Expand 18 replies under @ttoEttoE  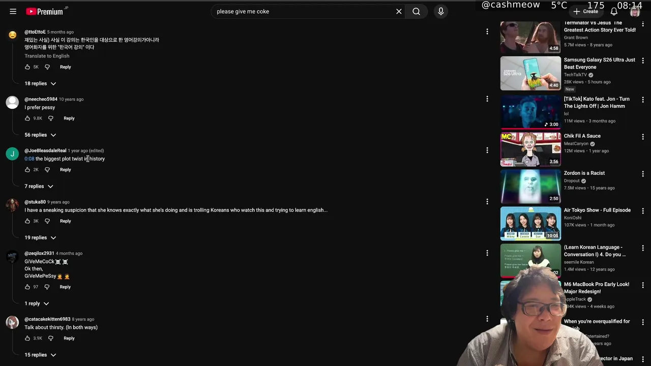(40, 83)
